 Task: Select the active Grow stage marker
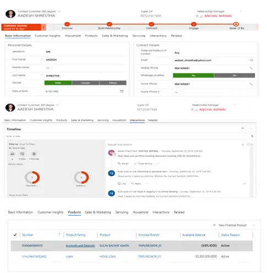(236, 24)
